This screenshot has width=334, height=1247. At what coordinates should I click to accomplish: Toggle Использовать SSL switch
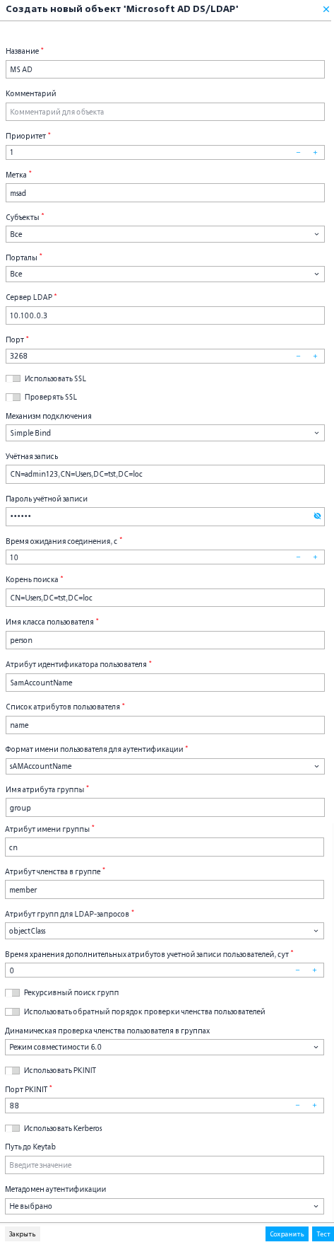13,378
